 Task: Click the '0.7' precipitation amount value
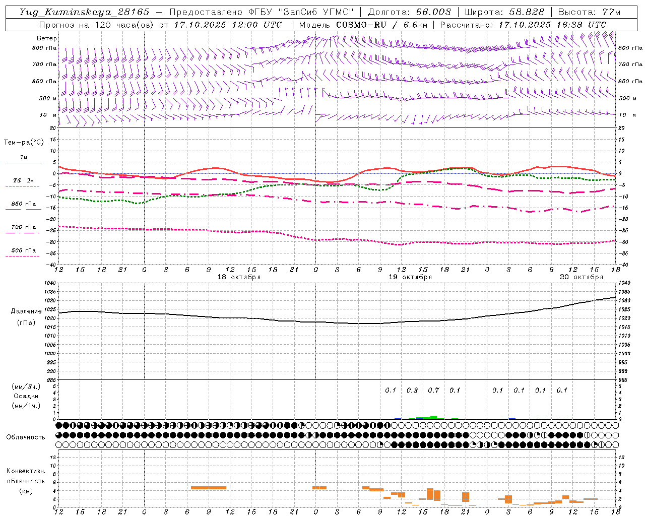click(x=433, y=390)
